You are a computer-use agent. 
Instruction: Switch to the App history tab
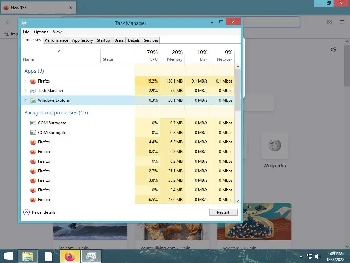pos(82,40)
